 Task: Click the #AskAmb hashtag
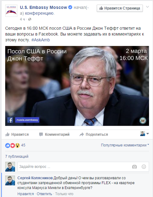pos(40,40)
